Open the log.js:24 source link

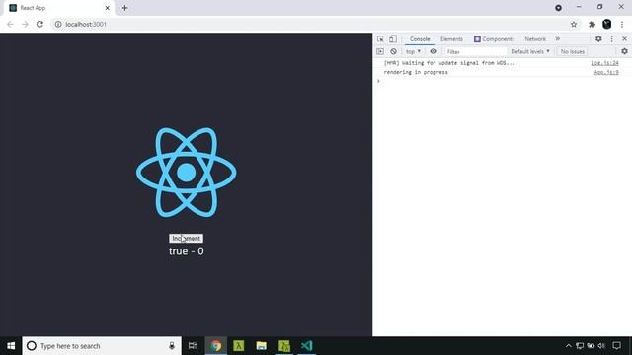604,63
